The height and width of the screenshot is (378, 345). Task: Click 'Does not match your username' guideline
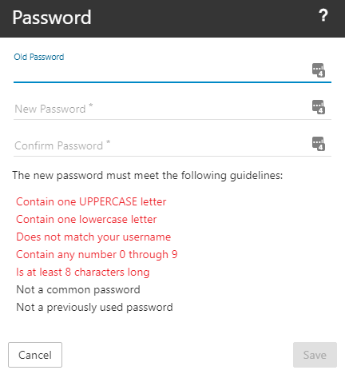click(x=93, y=237)
